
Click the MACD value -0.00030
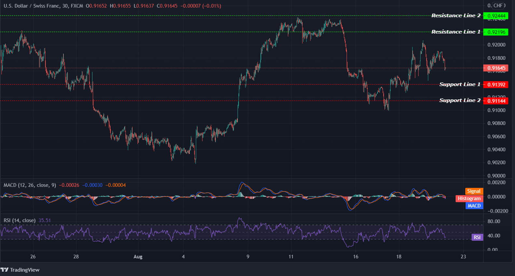(92, 185)
